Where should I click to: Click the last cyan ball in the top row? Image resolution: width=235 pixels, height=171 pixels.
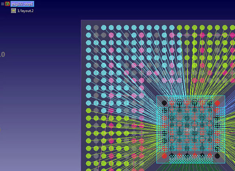coord(172,28)
